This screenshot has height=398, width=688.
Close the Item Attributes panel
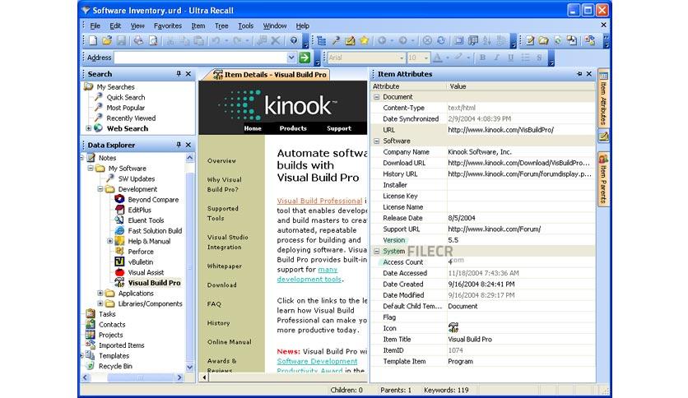[x=589, y=74]
